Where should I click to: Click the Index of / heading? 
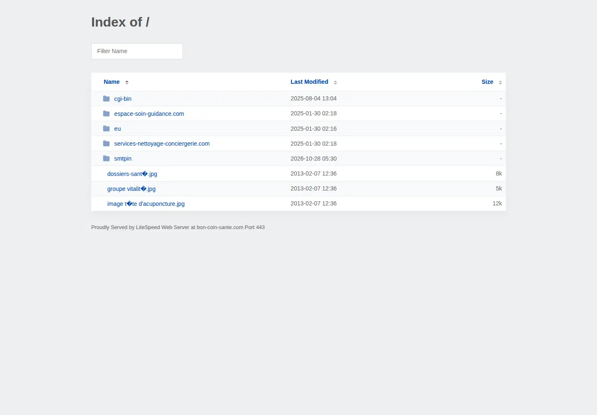[x=120, y=22]
